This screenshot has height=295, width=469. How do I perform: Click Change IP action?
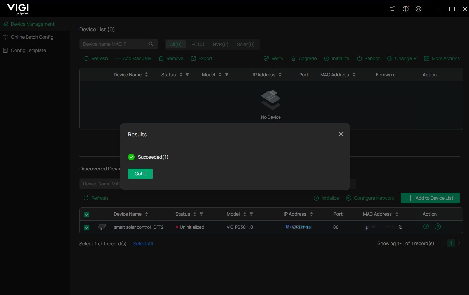click(402, 58)
